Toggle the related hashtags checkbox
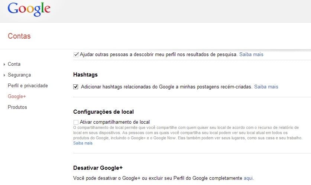Viewport: 311px width, 185px height. (x=75, y=87)
